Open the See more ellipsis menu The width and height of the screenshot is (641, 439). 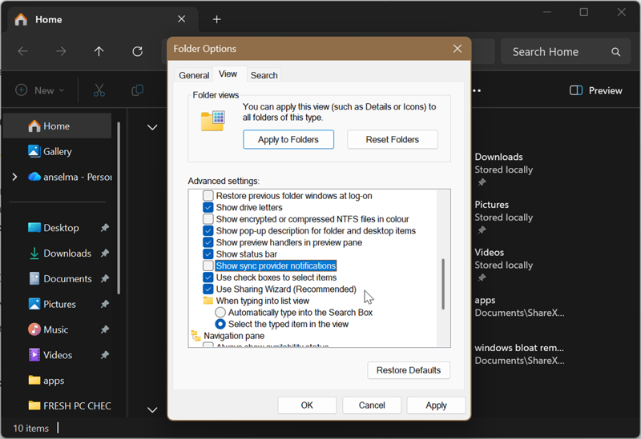(x=477, y=90)
